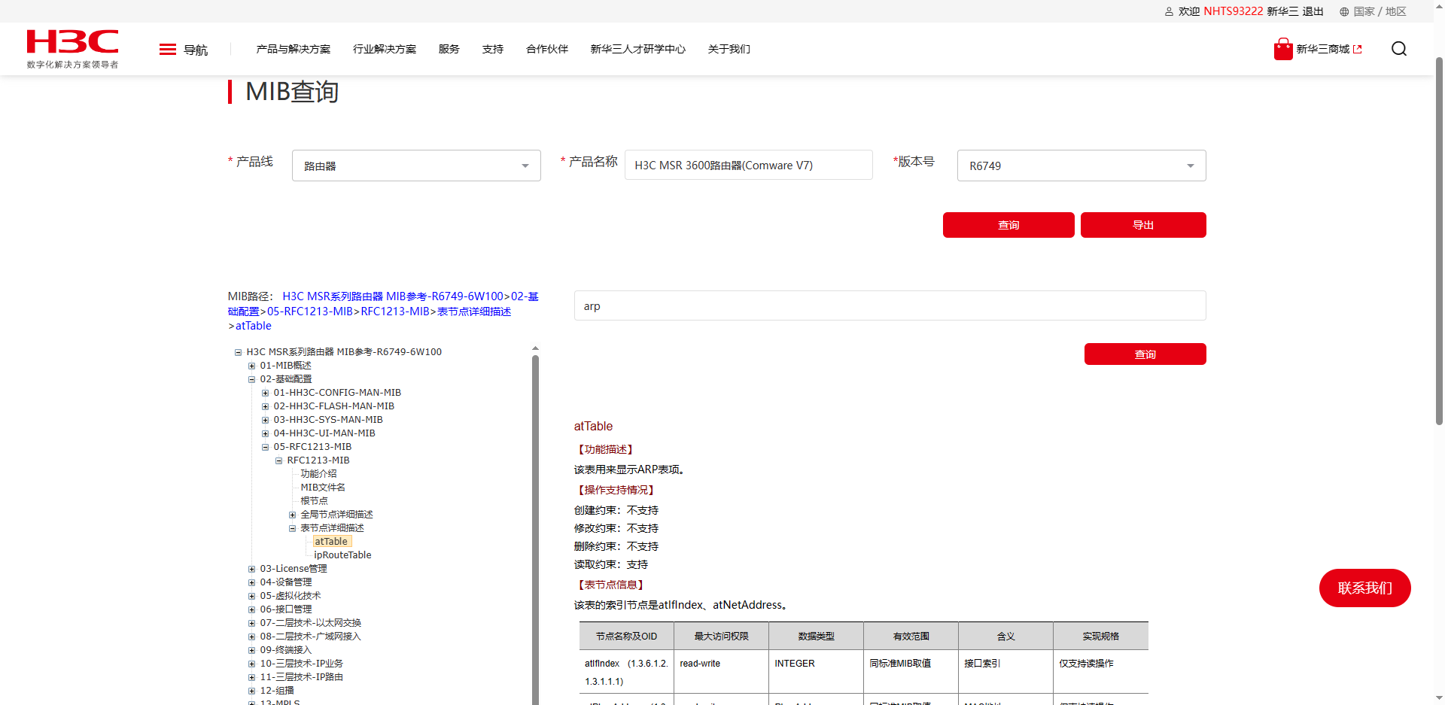This screenshot has height=705, width=1445.
Task: Click the globe icon for 国家/地区
Action: [x=1344, y=11]
